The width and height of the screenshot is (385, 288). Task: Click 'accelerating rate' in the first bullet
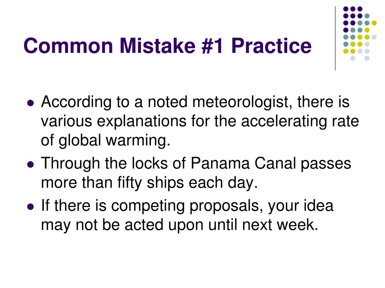coord(300,121)
